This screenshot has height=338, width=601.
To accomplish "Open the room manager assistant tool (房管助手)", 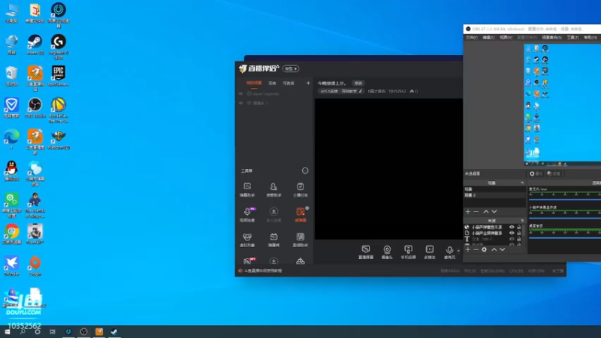I will pyautogui.click(x=273, y=190).
